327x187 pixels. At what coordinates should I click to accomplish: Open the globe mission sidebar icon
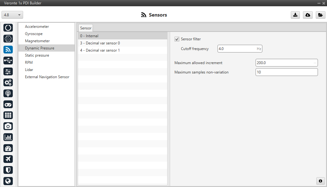8,181
